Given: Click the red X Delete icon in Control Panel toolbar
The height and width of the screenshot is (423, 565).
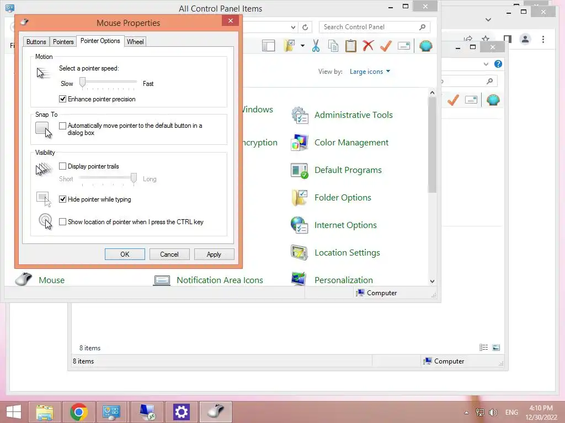Looking at the screenshot, I should point(368,46).
